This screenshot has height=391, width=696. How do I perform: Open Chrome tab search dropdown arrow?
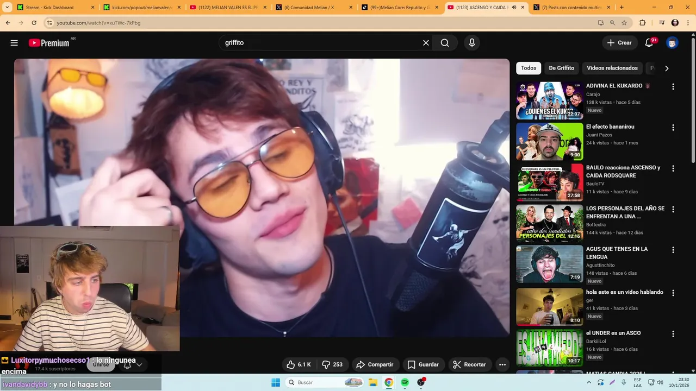point(7,7)
